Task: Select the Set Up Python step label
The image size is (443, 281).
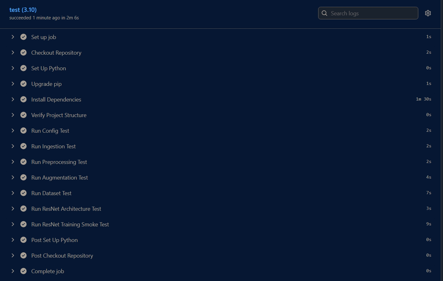Action: (48, 68)
